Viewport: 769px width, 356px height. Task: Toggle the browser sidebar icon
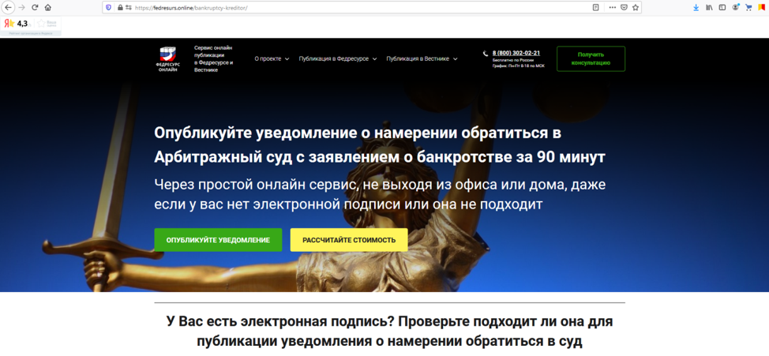[722, 7]
